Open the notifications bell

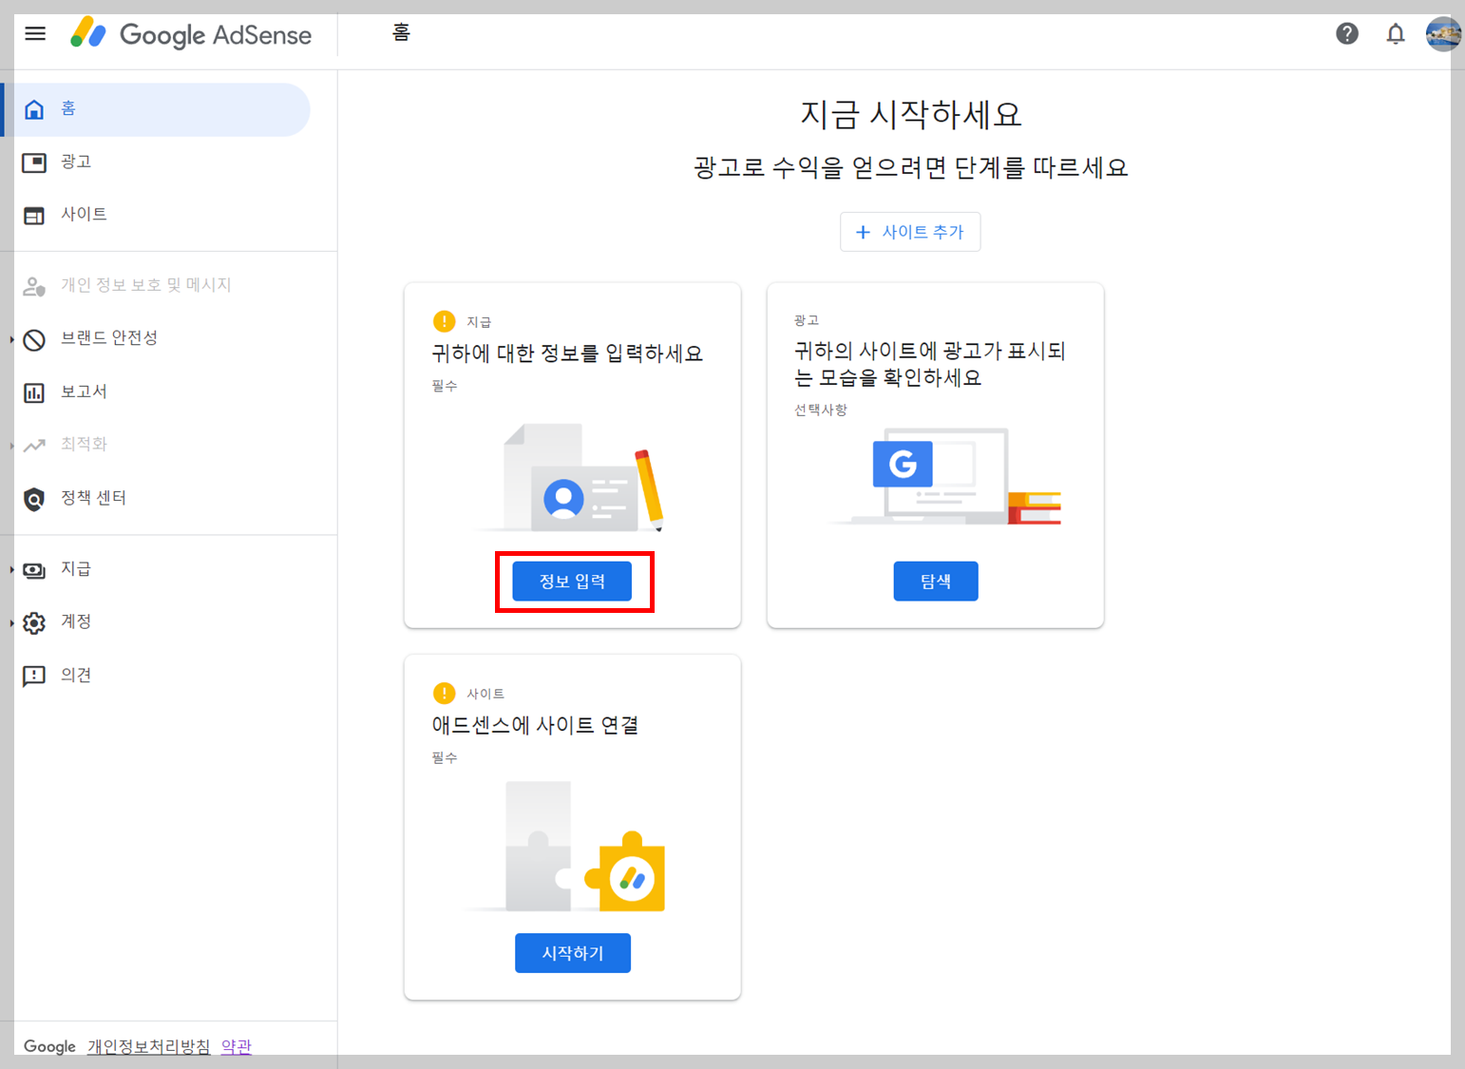pyautogui.click(x=1395, y=34)
